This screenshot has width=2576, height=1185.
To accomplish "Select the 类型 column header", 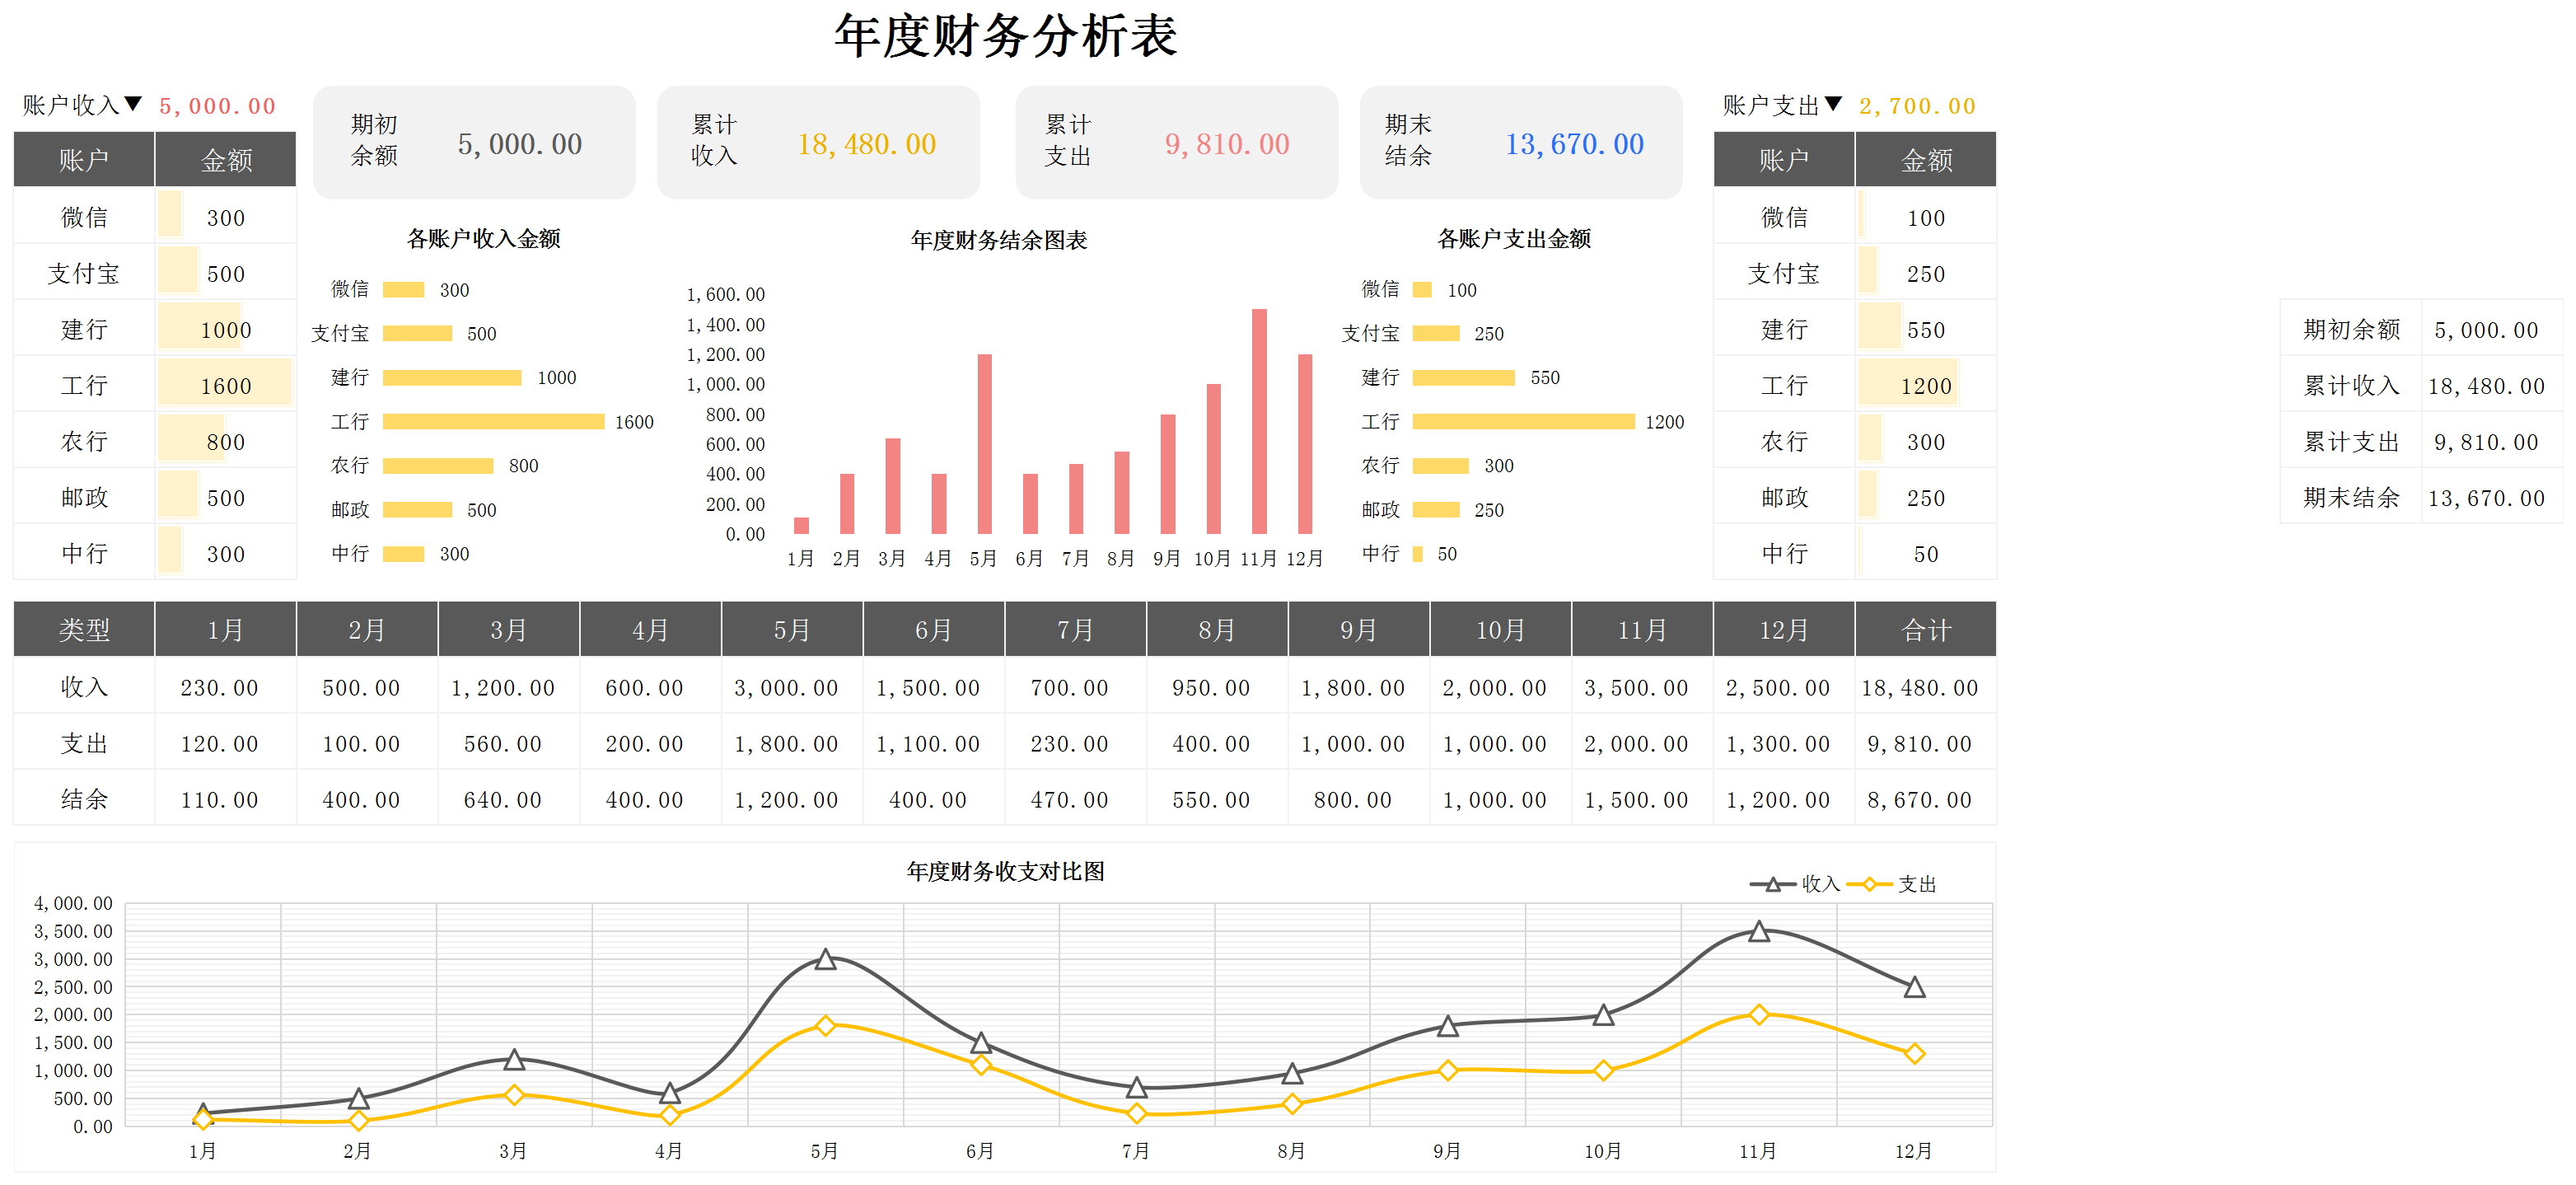I will (84, 630).
